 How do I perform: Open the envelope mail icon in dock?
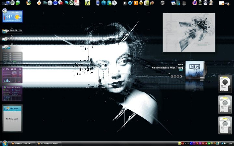[x=222, y=3]
